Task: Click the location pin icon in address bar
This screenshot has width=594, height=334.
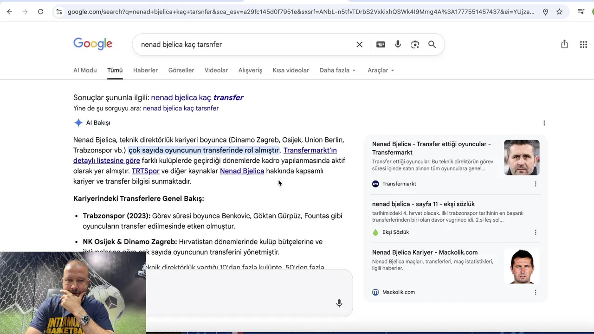Action: 545,12
